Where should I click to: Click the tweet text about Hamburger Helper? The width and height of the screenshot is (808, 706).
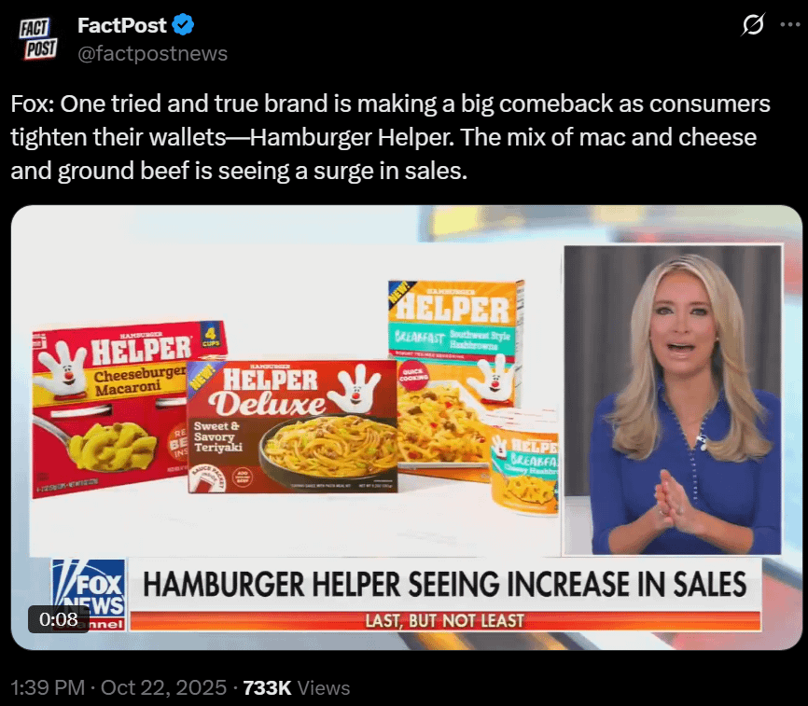pos(391,137)
